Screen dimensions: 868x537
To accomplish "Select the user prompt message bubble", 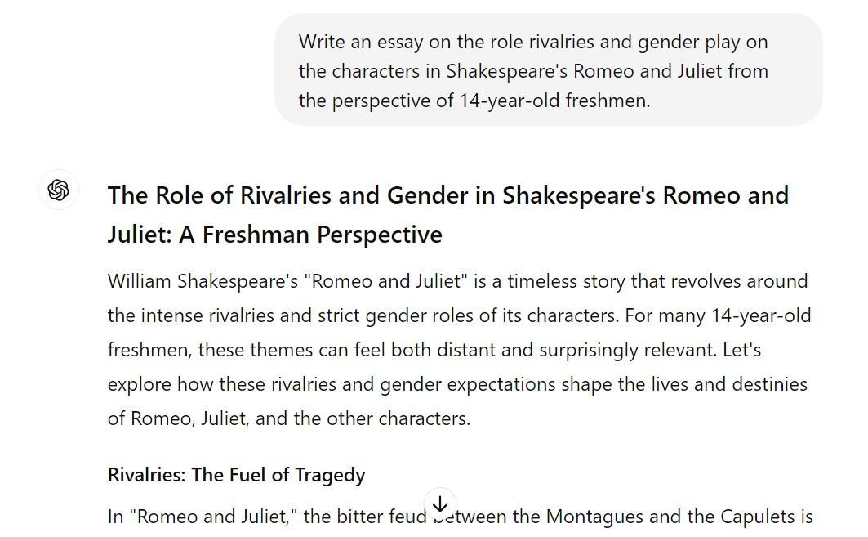I will pos(549,69).
